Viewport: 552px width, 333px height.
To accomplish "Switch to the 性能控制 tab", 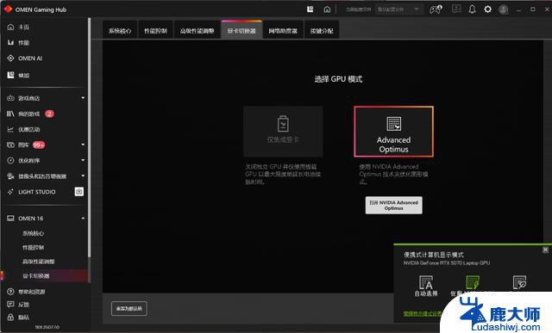I will 155,31.
